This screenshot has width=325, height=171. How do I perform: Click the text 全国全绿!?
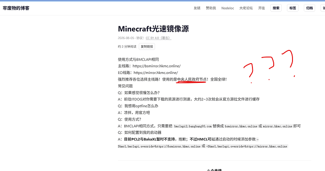(x=219, y=80)
